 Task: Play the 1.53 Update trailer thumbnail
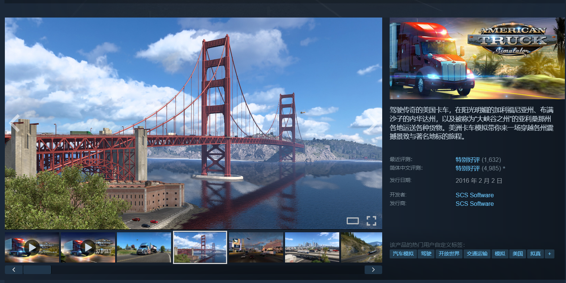[x=88, y=247]
